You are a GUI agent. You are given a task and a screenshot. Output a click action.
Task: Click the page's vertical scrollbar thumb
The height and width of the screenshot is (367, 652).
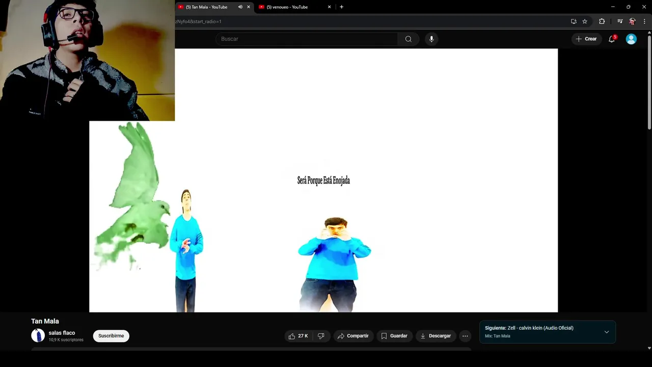[649, 82]
